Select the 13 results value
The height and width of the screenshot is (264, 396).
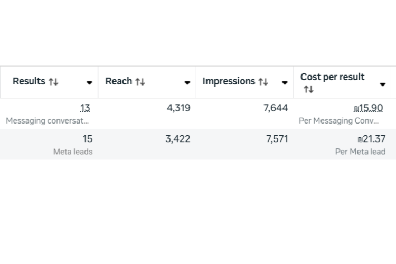(x=85, y=108)
